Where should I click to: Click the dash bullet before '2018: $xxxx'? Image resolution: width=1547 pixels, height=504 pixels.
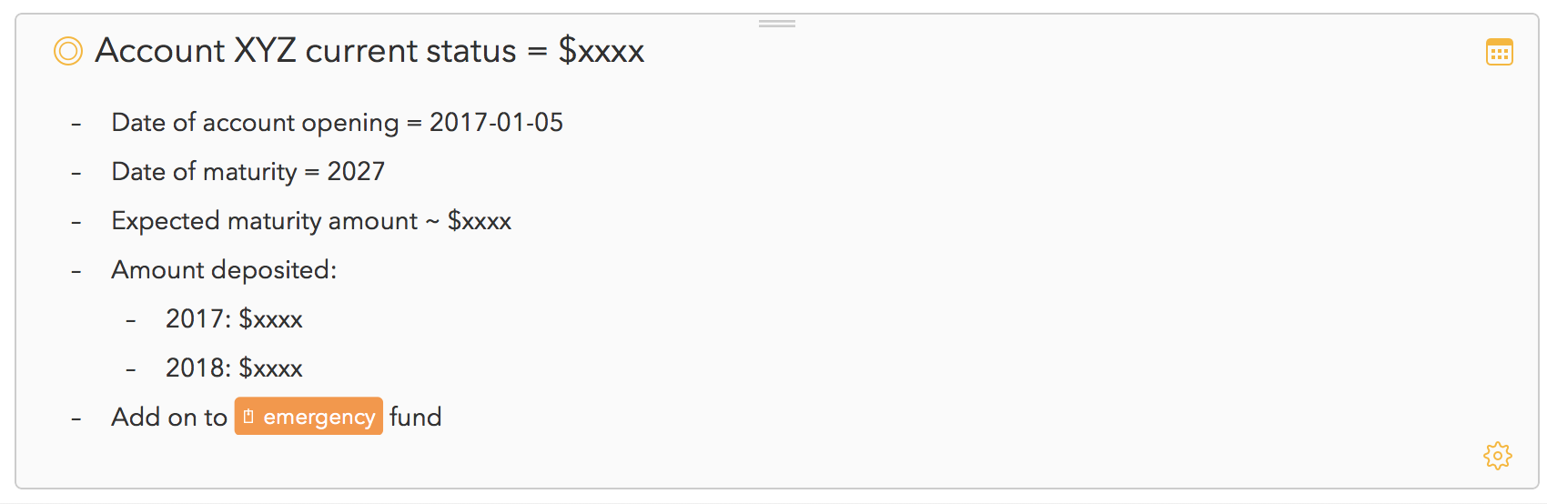(131, 369)
